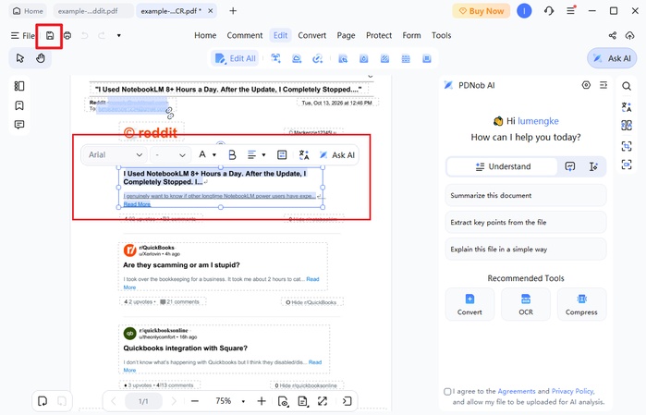Click the page number field 1/1
The width and height of the screenshot is (646, 415).
click(x=143, y=401)
